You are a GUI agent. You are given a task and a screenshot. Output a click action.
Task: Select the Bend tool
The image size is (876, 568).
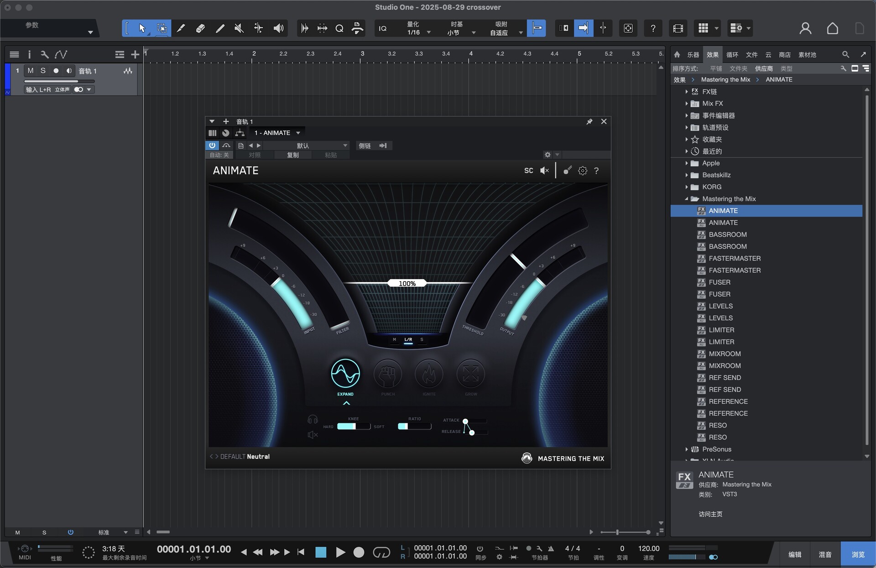258,28
